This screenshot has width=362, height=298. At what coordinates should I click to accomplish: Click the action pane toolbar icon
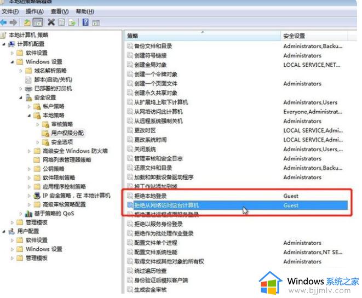[x=96, y=22]
